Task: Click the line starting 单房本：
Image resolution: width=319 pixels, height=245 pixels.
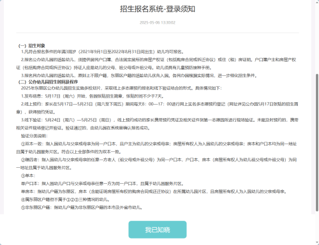Action: 154,191
